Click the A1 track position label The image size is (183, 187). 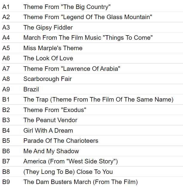pos(6,7)
